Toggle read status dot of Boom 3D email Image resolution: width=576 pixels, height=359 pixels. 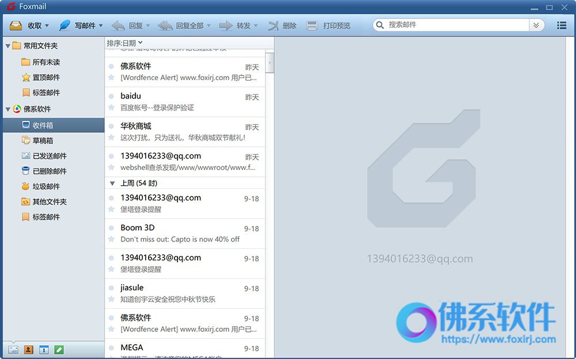pyautogui.click(x=111, y=228)
